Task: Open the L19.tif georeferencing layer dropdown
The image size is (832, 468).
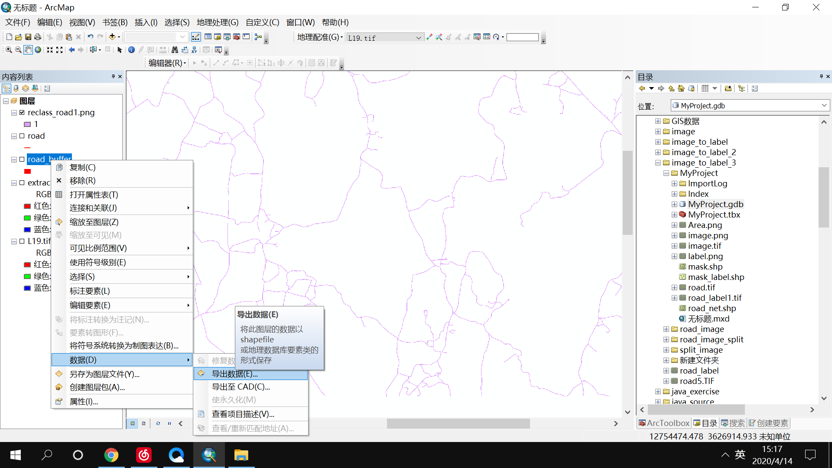Action: tap(418, 37)
